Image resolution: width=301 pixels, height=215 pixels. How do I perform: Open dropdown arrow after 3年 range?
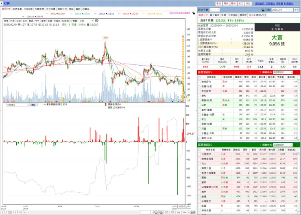click(188, 213)
